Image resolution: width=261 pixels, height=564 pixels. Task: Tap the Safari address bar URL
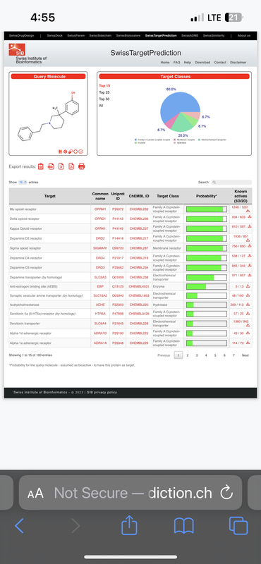tap(133, 493)
